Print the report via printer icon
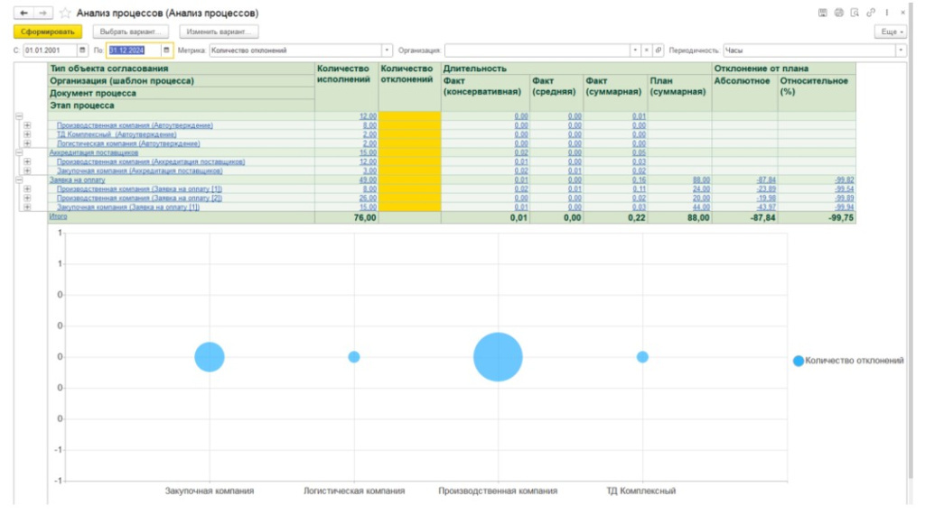This screenshot has height=514, width=925. click(x=838, y=13)
